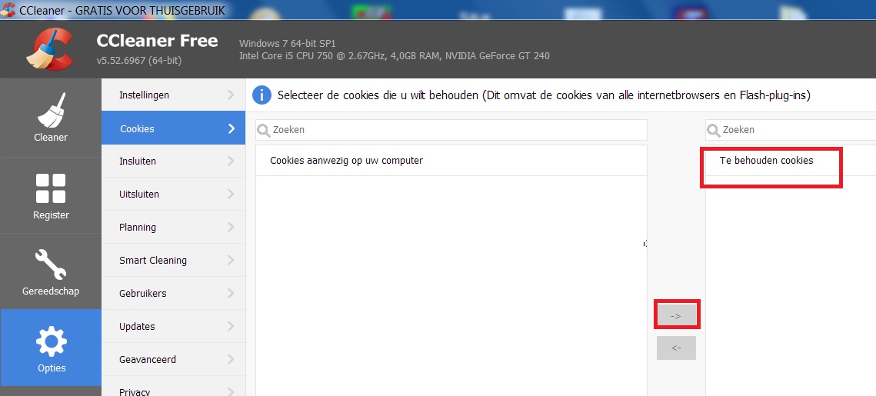The width and height of the screenshot is (876, 396).
Task: Click the right search magnifier icon
Action: pyautogui.click(x=714, y=130)
